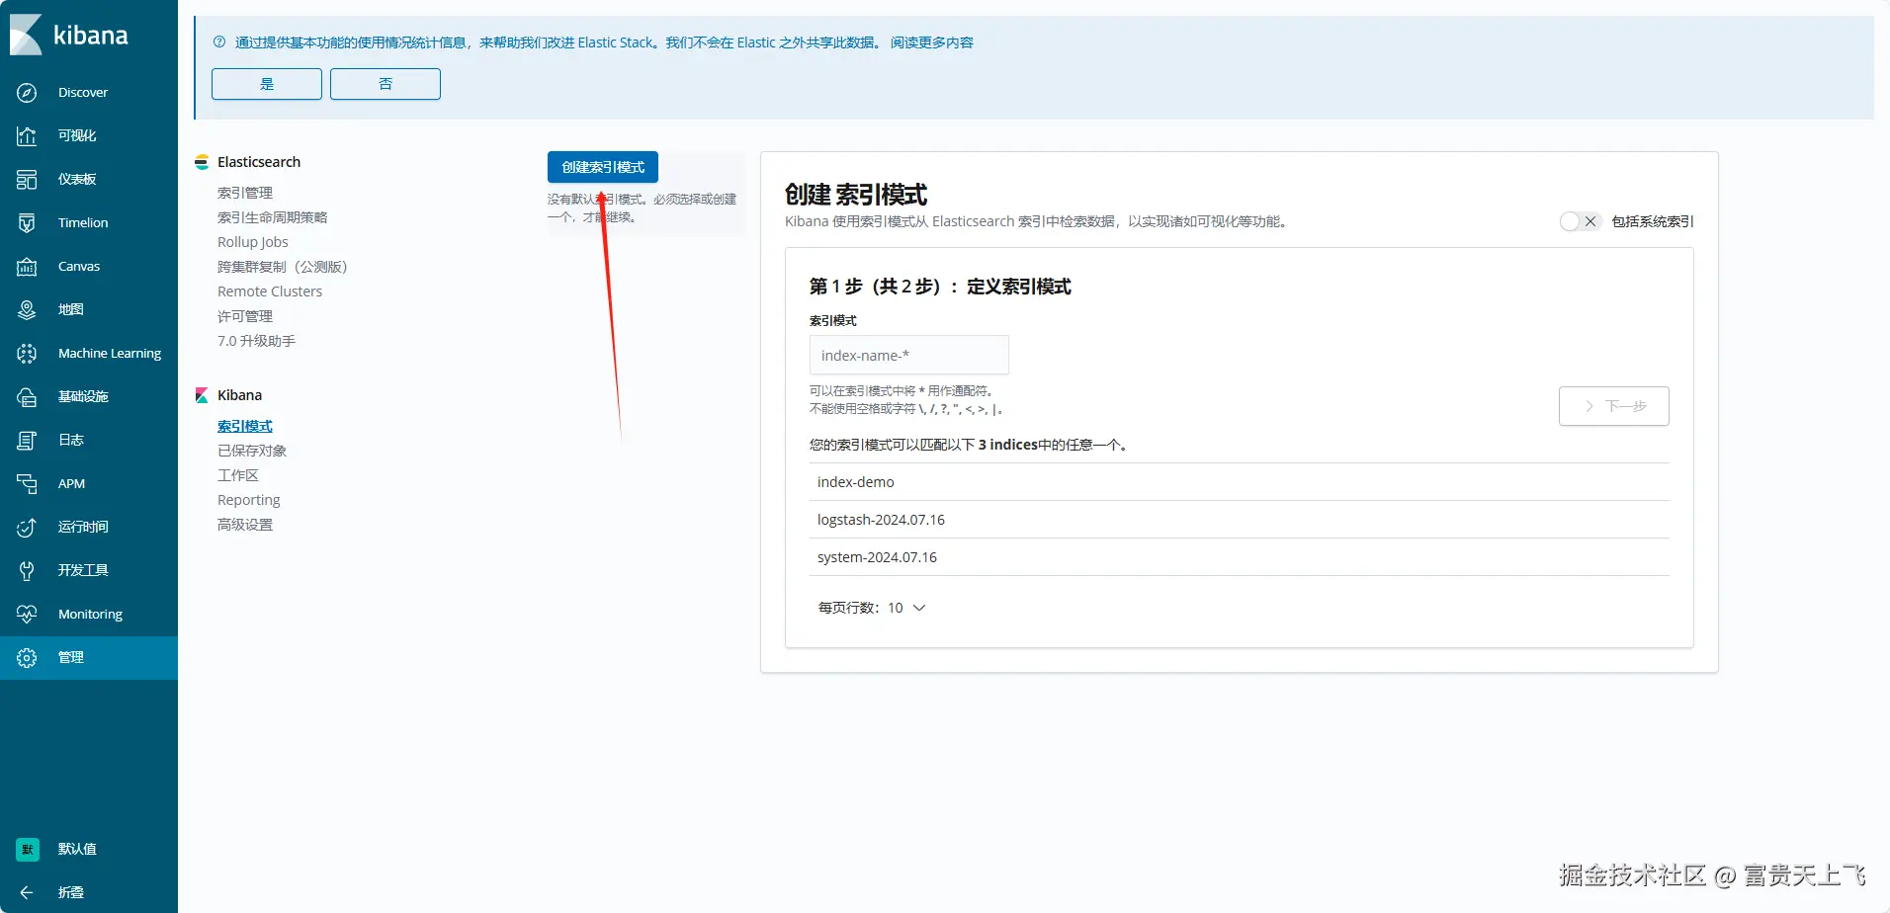Collapse sidebar using 折叠 arrow icon
The image size is (1890, 913).
click(27, 892)
